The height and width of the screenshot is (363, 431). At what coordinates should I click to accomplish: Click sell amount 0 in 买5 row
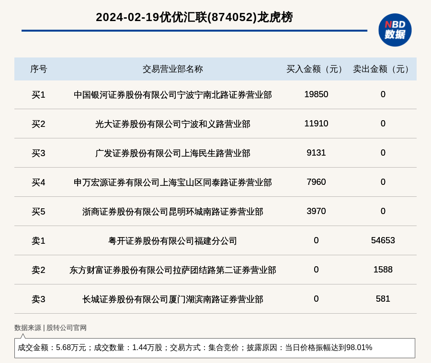(x=383, y=211)
